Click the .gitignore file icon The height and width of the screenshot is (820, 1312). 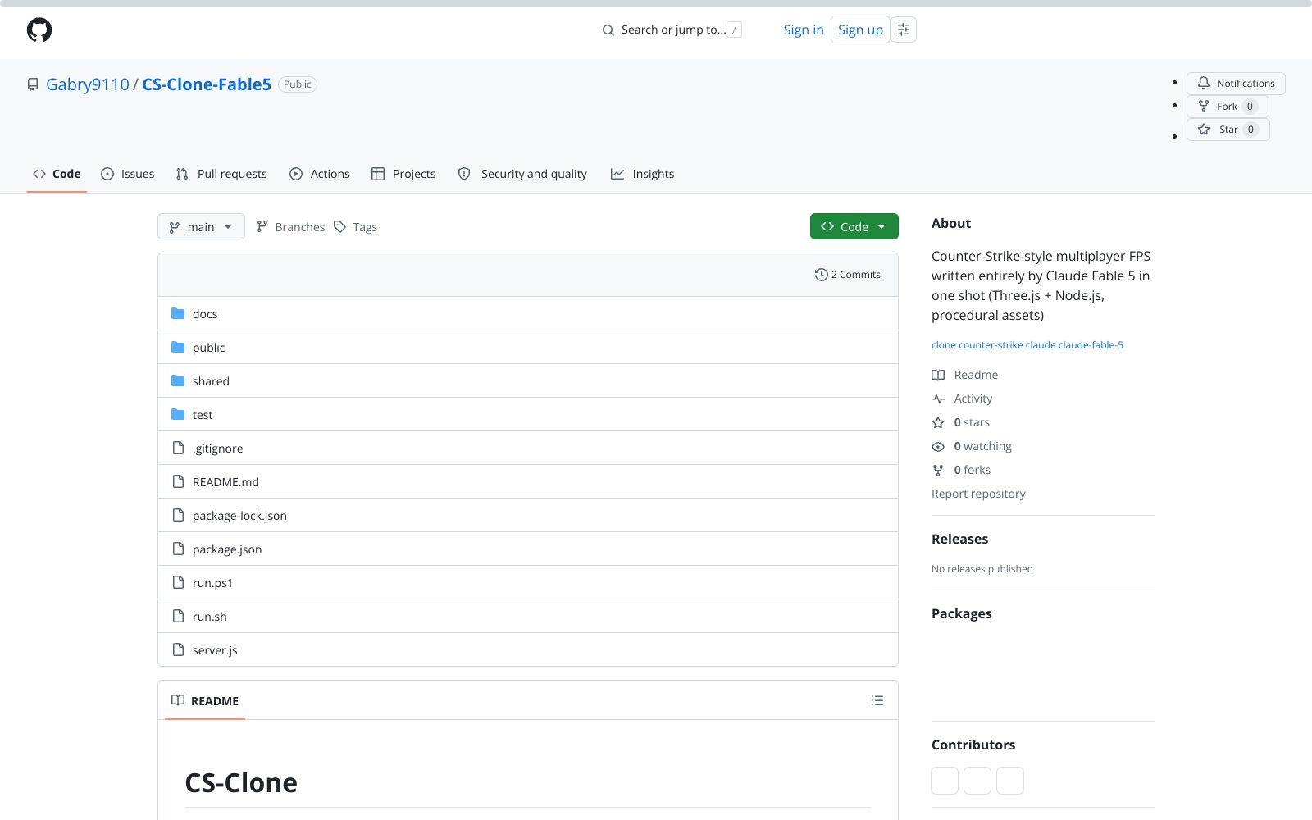point(178,448)
